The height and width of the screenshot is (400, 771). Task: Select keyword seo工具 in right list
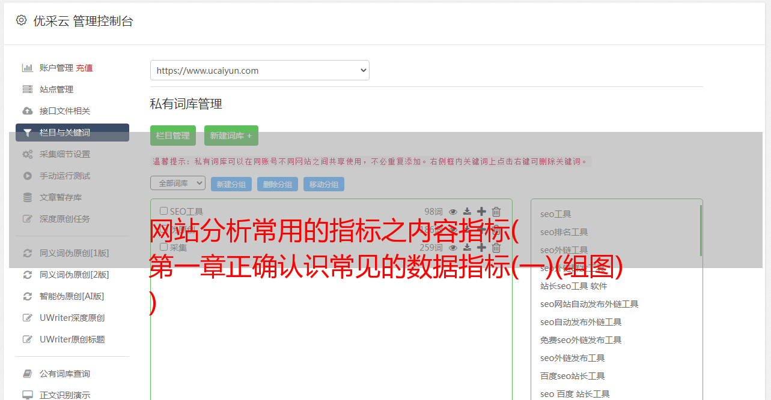pyautogui.click(x=556, y=214)
